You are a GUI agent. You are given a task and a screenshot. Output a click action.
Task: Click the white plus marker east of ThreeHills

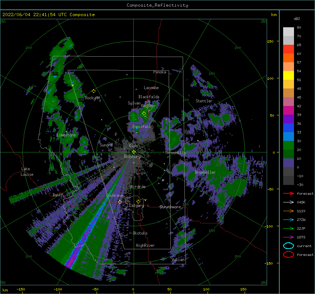pos(198,141)
